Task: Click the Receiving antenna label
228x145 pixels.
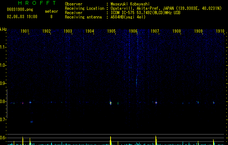Action: tap(83, 17)
